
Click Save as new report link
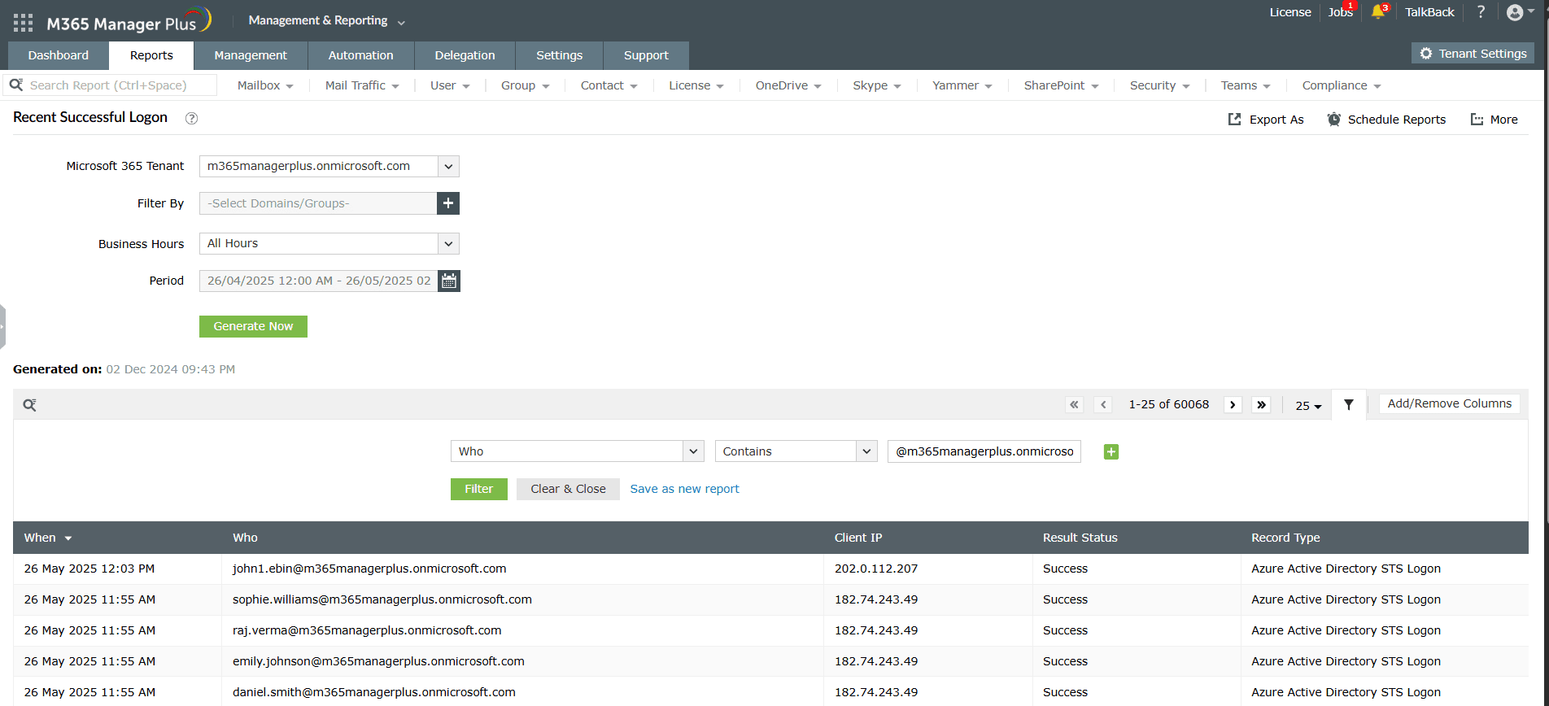(685, 489)
